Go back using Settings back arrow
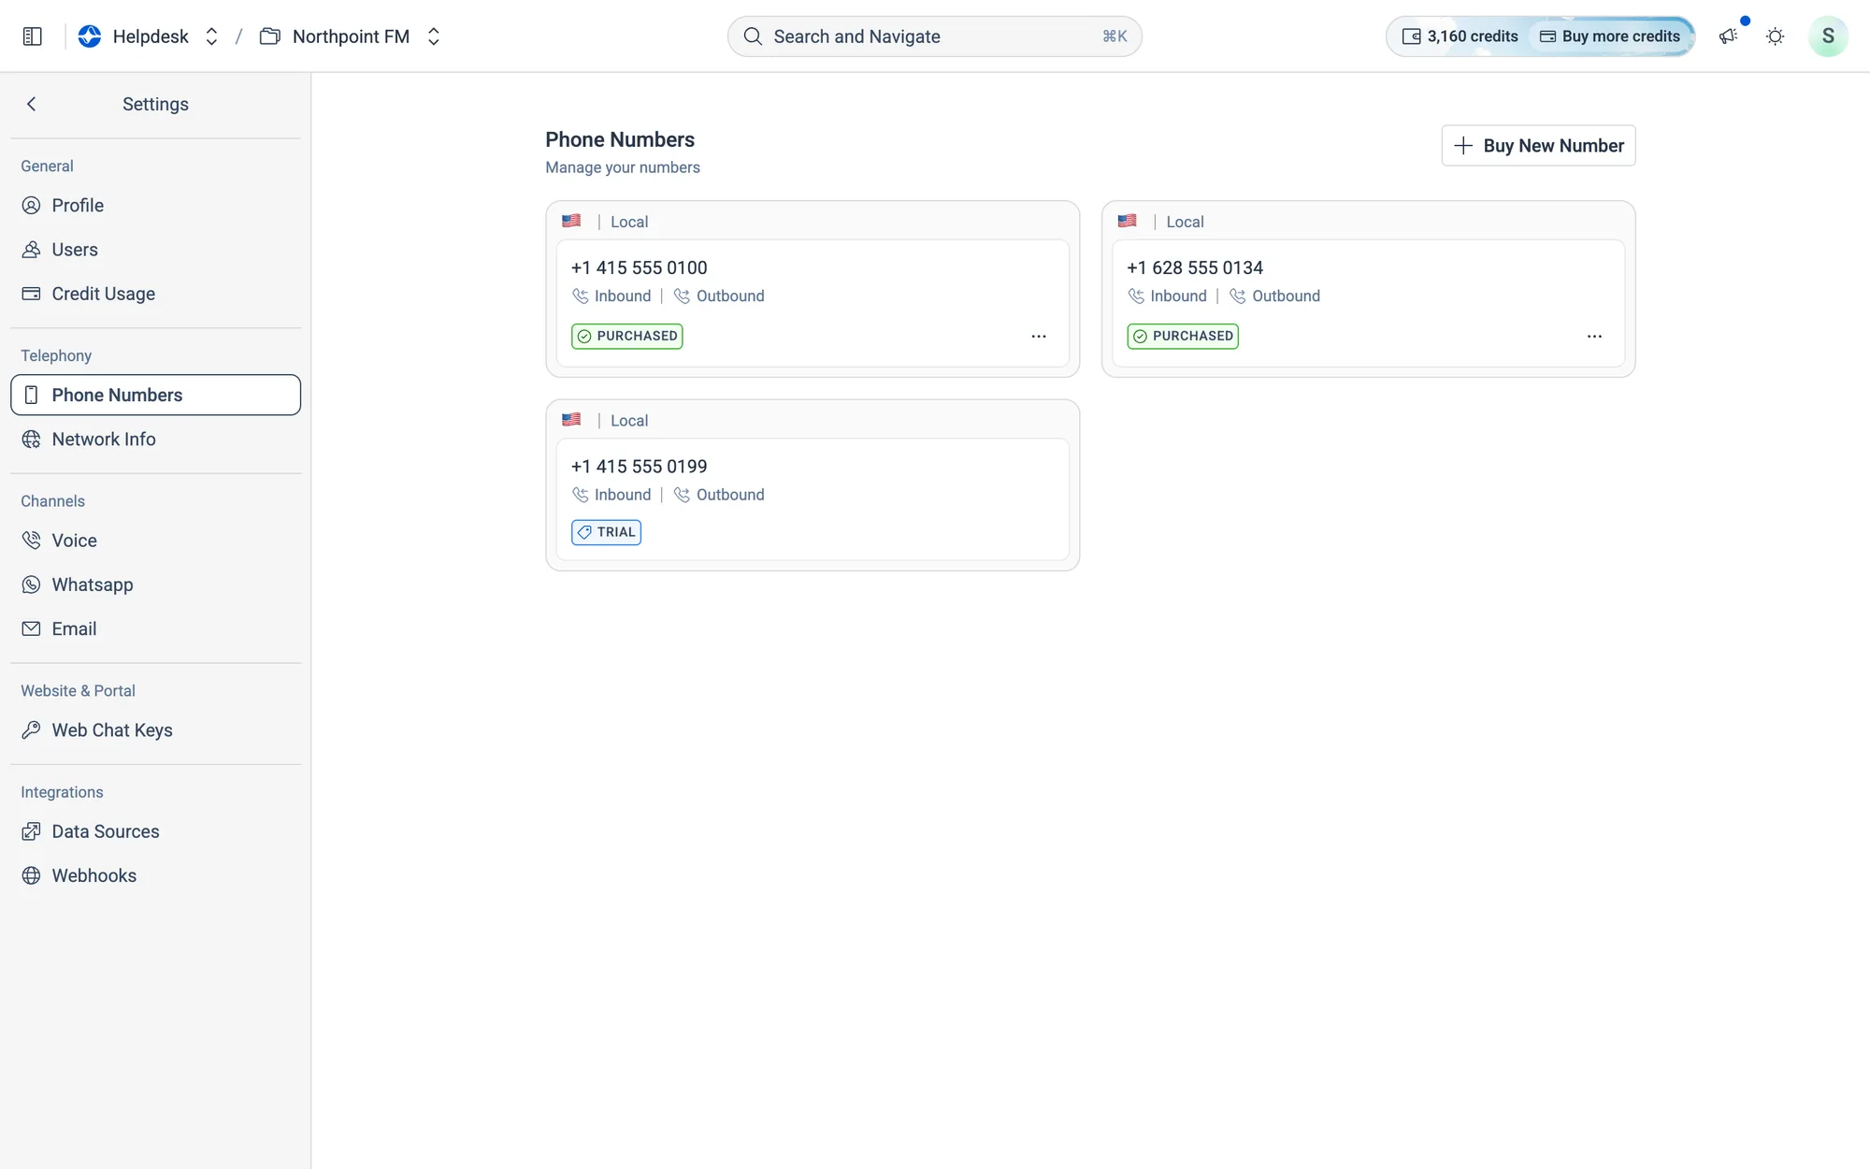 [x=32, y=104]
